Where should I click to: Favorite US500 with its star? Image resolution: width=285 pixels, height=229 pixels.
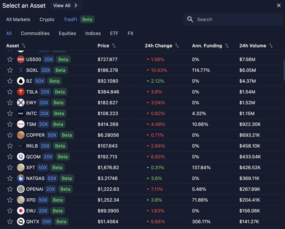point(10,59)
